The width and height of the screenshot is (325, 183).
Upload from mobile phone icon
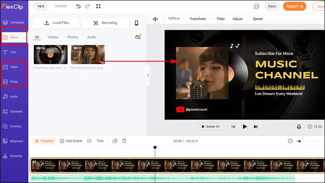click(137, 23)
